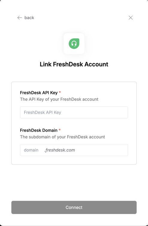
Task: Click the white tile behind FreshDesk logo
Action: pyautogui.click(x=74, y=43)
